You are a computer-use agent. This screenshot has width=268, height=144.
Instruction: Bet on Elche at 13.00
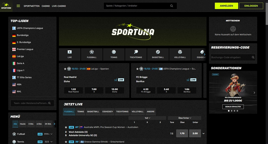coord(115,90)
